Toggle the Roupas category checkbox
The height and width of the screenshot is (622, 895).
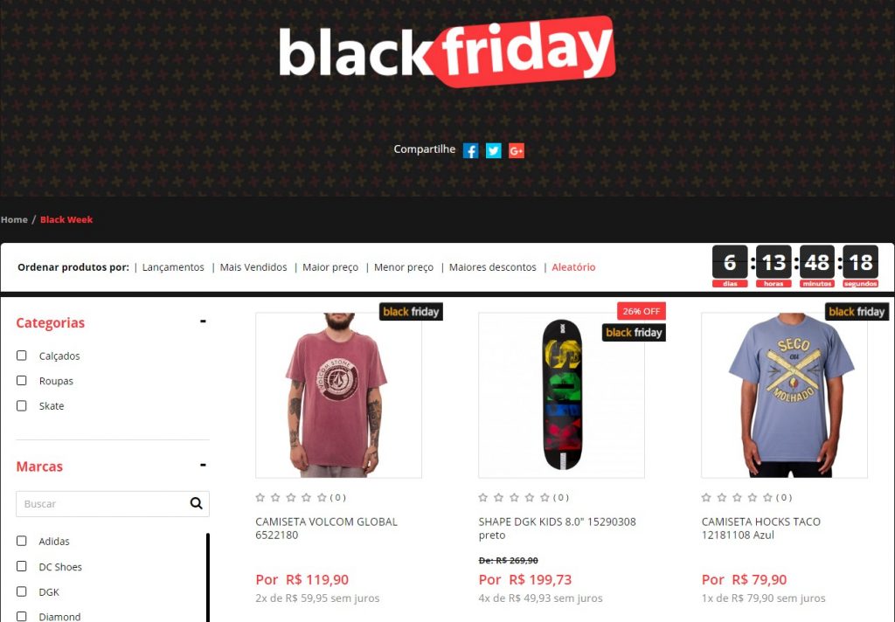pos(22,381)
